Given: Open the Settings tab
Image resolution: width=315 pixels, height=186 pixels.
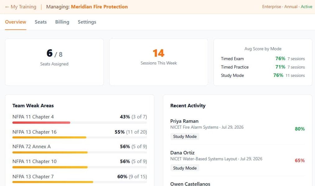Looking at the screenshot, I should coord(87,22).
